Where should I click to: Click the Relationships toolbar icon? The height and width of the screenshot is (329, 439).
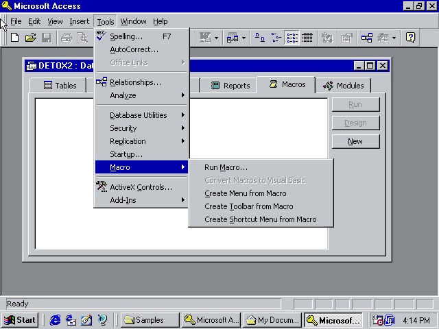pyautogui.click(x=366, y=38)
